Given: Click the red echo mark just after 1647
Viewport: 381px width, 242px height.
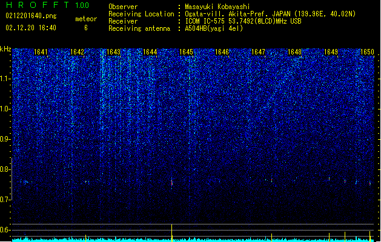Looking at the screenshot, I should pos(271,180).
